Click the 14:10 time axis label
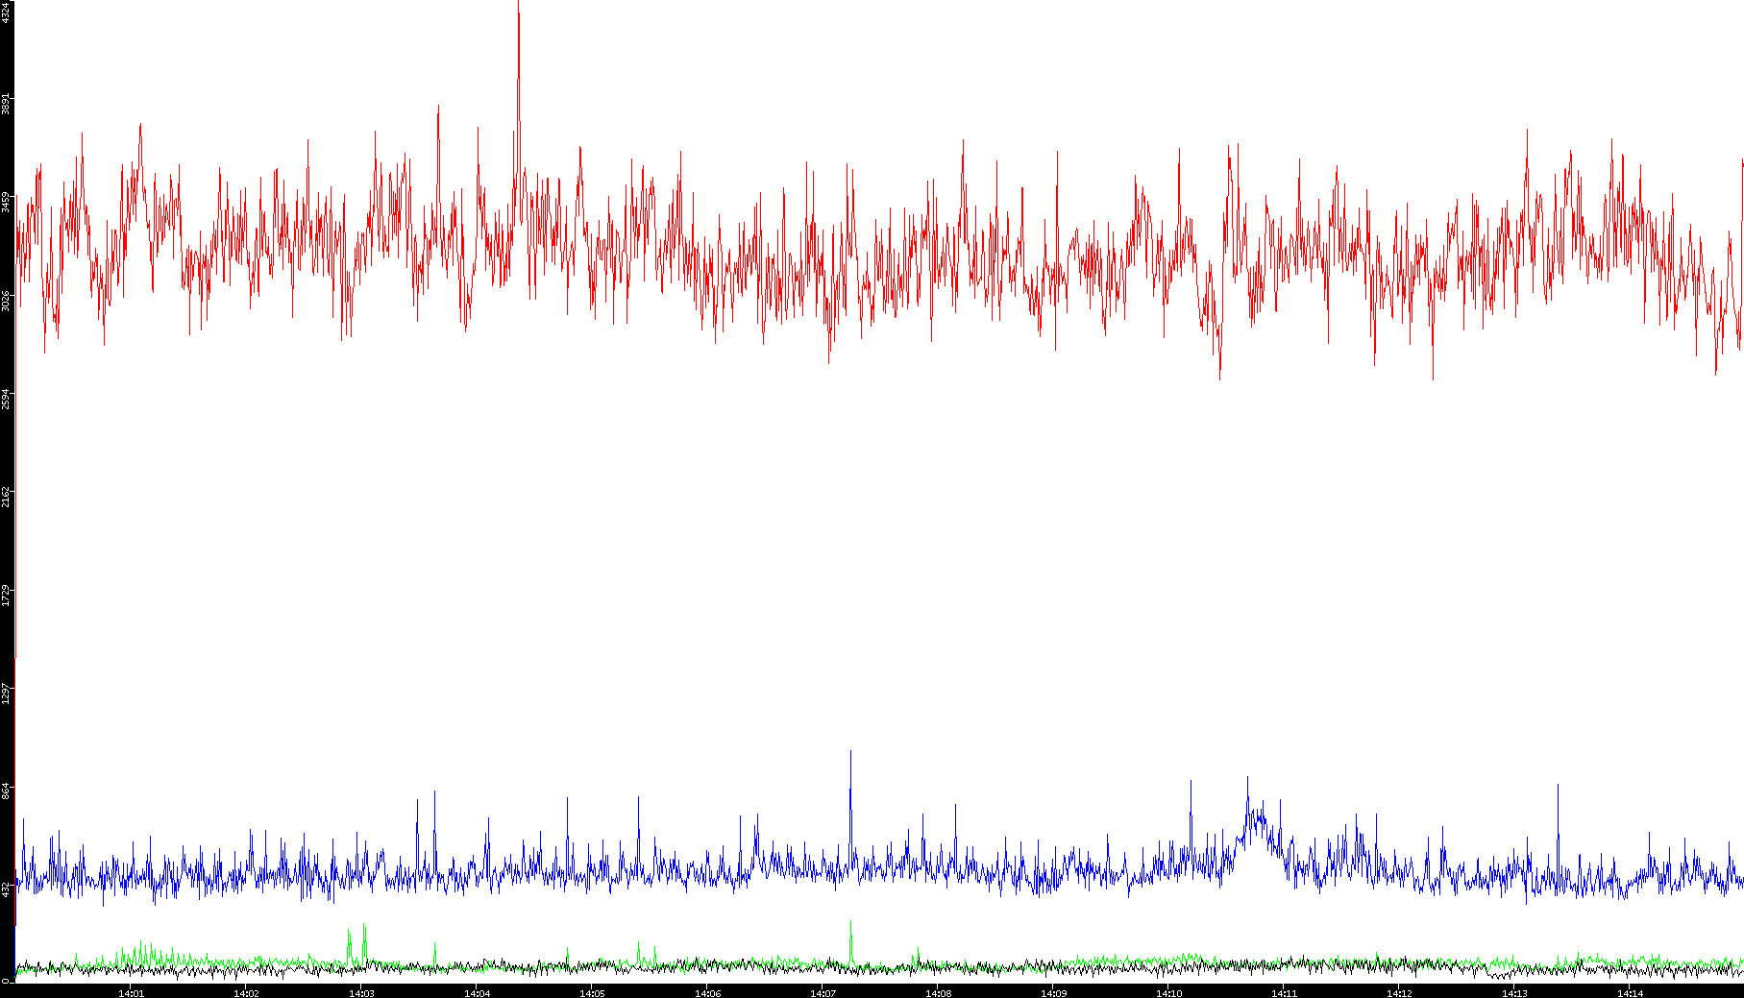The height and width of the screenshot is (998, 1744). [x=1169, y=993]
